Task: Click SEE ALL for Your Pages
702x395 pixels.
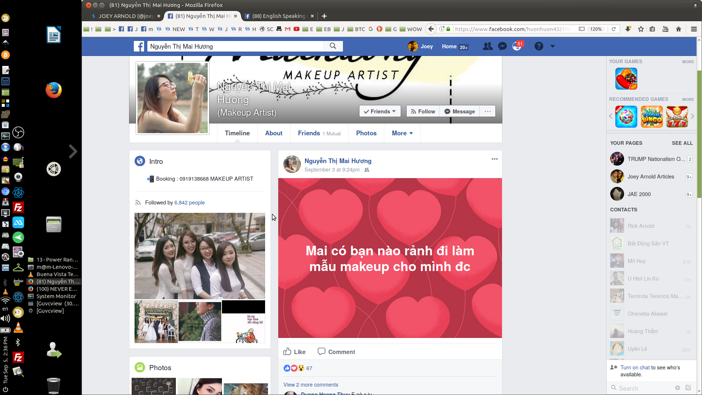Action: 682,143
